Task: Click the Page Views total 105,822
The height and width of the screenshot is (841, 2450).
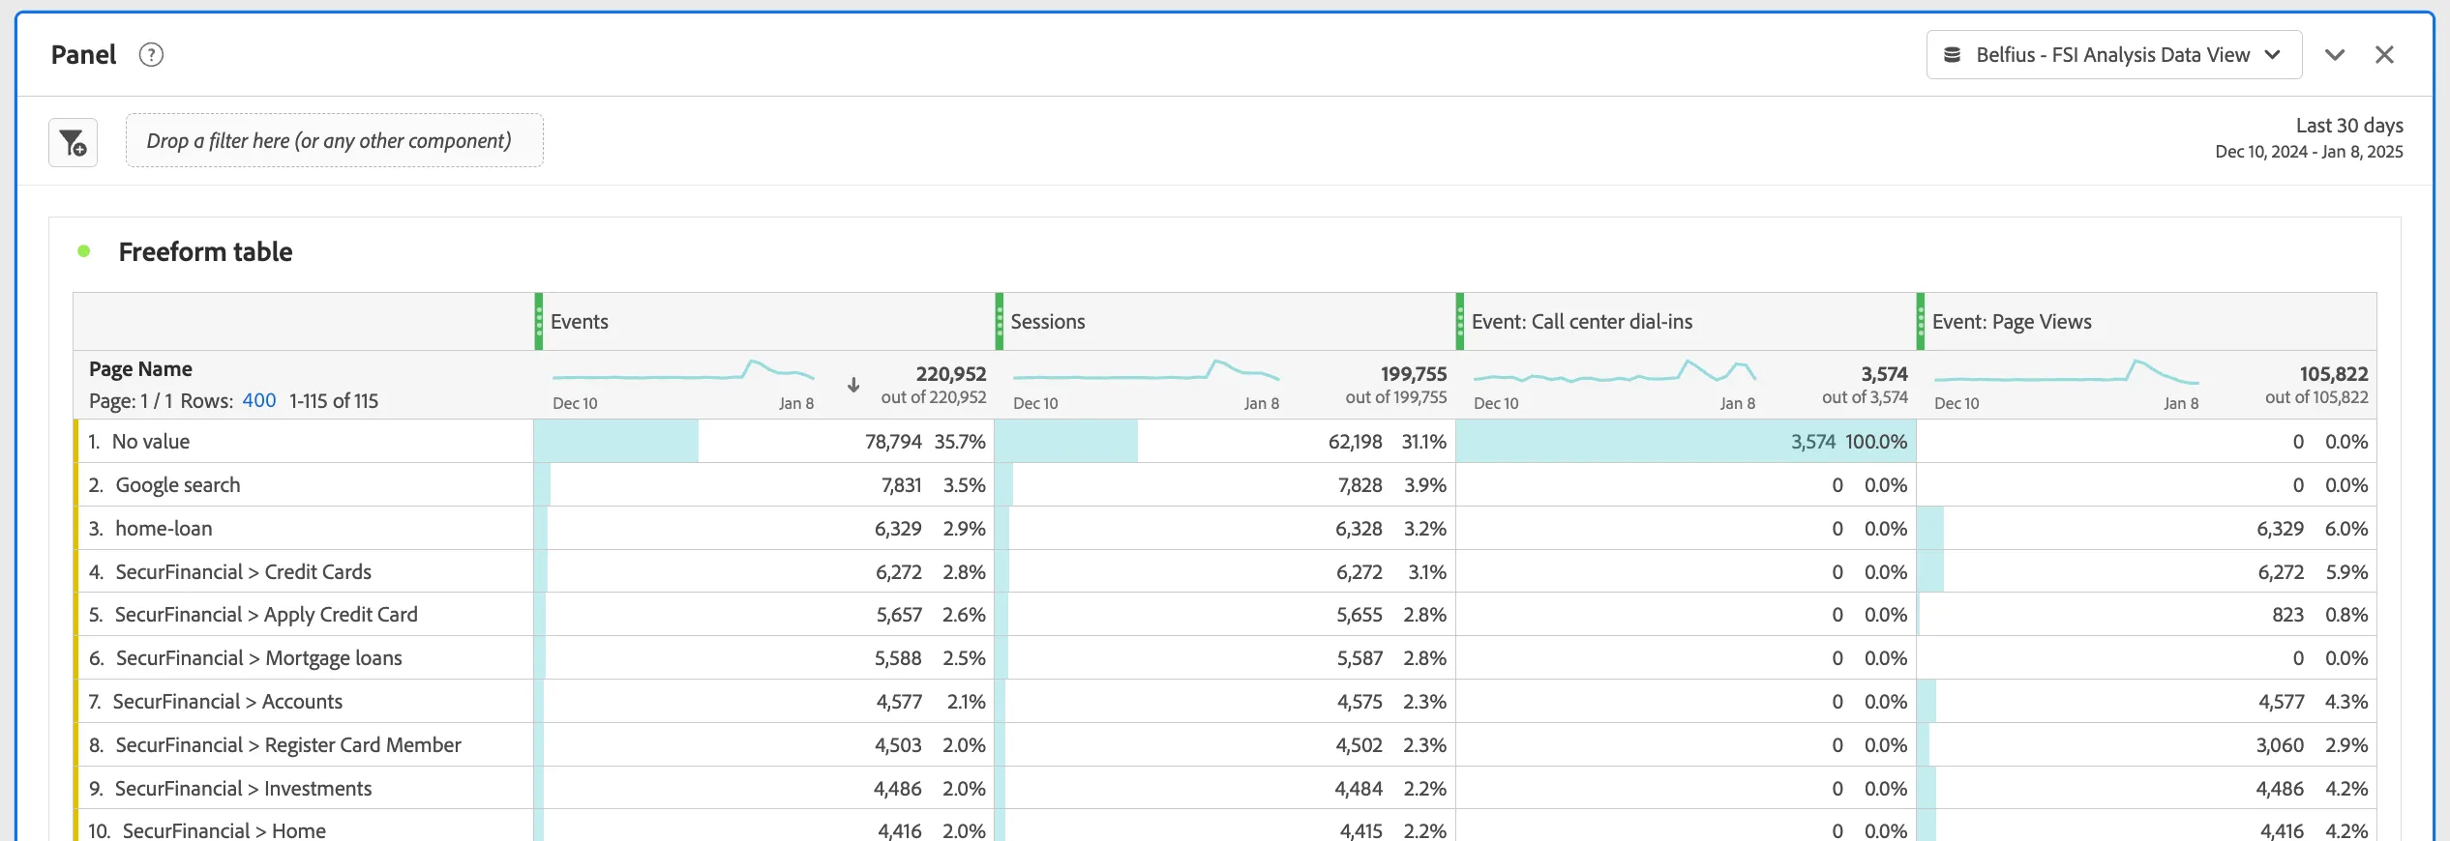Action: click(2333, 374)
